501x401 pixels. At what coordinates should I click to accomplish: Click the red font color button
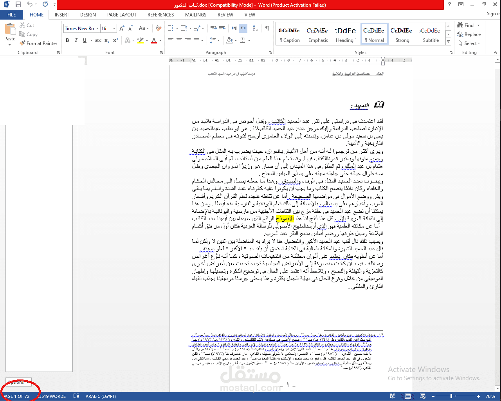pyautogui.click(x=154, y=40)
